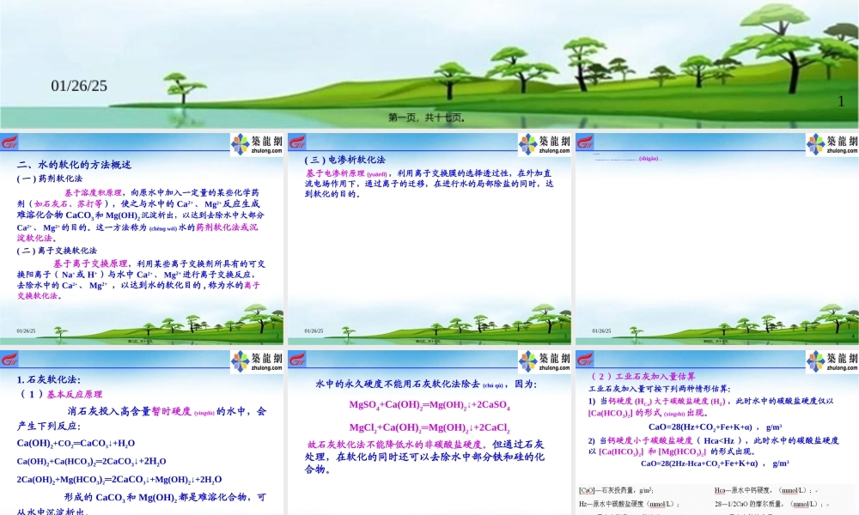The image size is (859, 515).
Task: Click red logo on 电渗析软化法 slide header
Action: (297, 142)
